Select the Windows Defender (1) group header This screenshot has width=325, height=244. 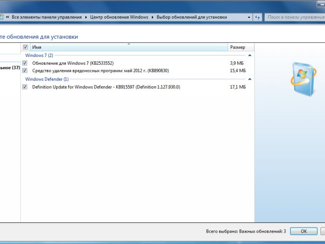pyautogui.click(x=47, y=79)
